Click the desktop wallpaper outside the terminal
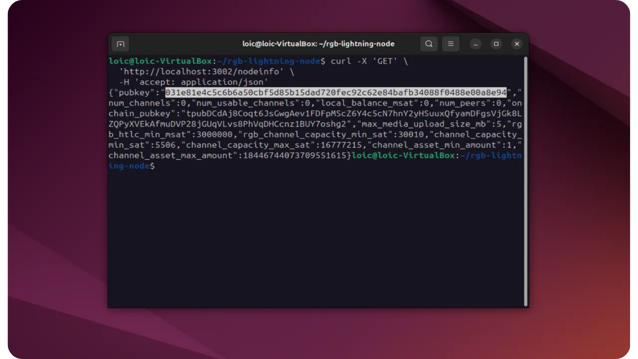The width and height of the screenshot is (638, 359). point(60,199)
